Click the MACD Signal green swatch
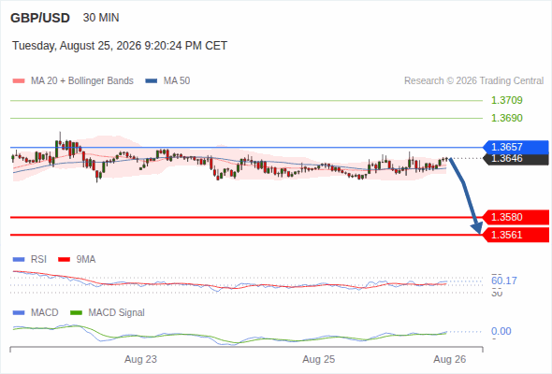 76,313
